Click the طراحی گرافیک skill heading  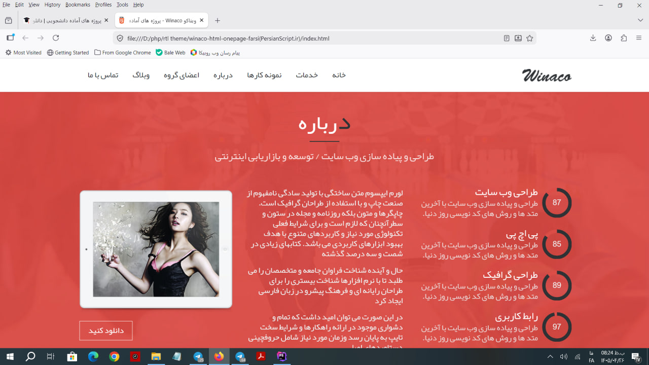click(510, 275)
